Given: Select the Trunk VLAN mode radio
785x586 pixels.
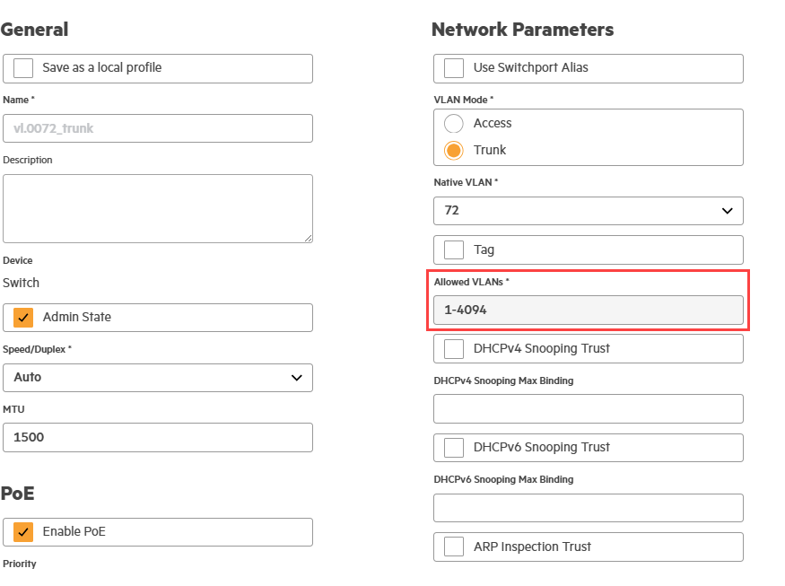Looking at the screenshot, I should click(455, 151).
